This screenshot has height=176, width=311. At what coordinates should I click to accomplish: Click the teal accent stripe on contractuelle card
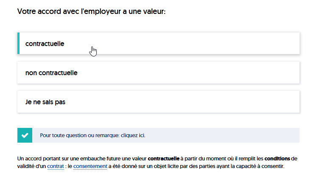tap(18, 43)
